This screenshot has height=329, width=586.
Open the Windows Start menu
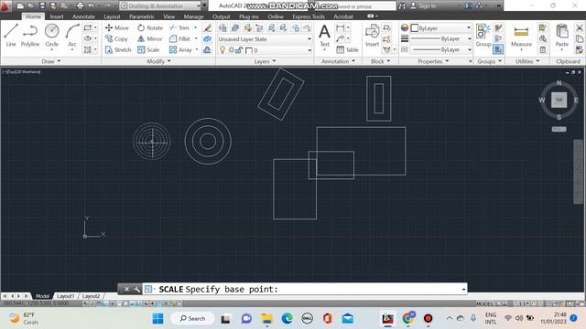157,319
